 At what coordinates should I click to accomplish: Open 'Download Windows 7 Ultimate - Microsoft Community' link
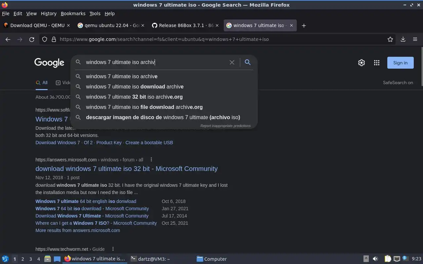click(92, 216)
